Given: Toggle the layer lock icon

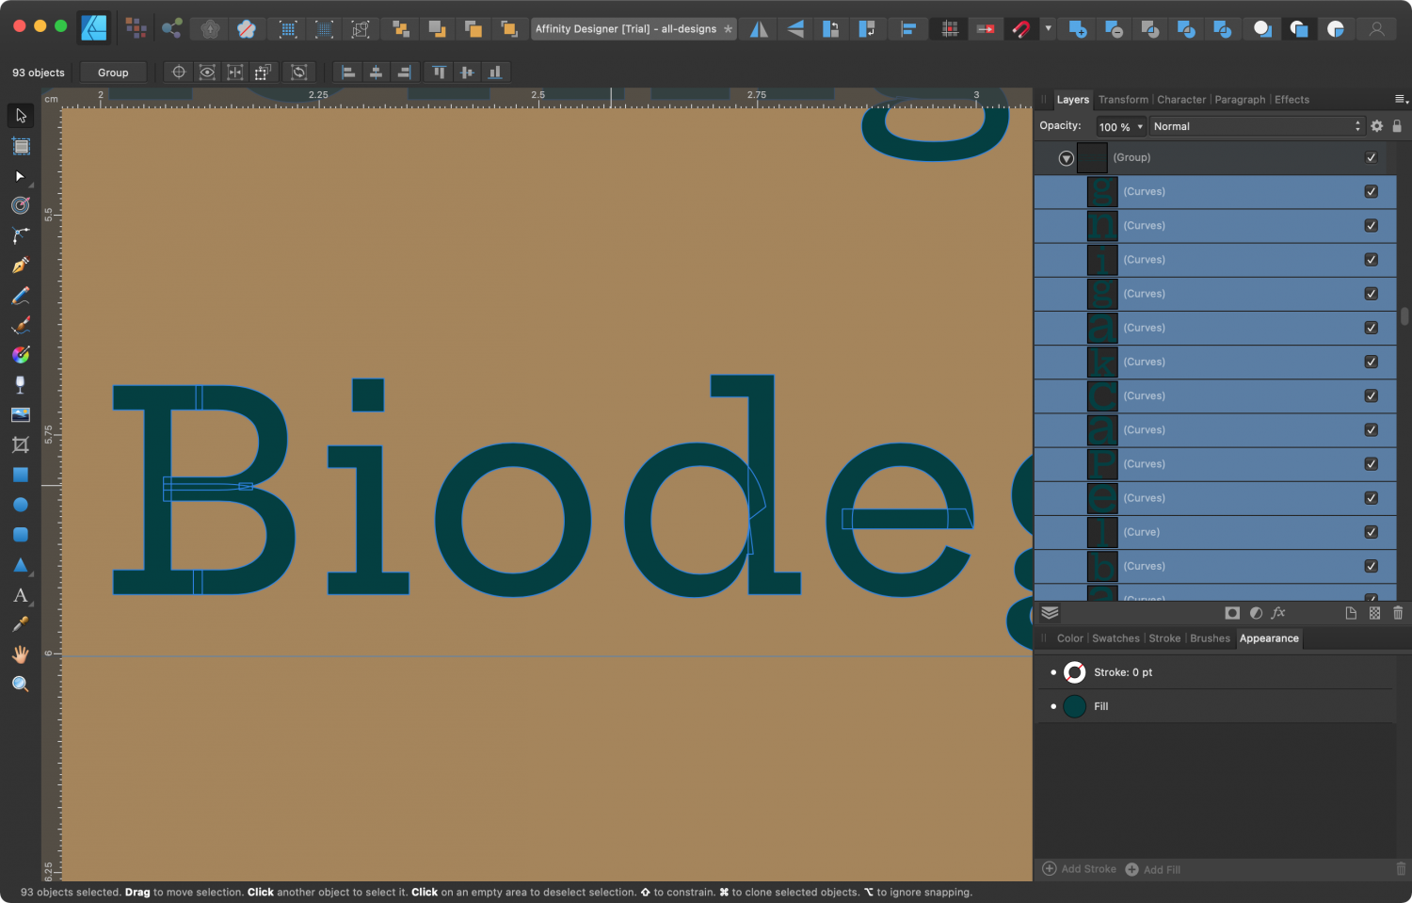Looking at the screenshot, I should click(1397, 126).
